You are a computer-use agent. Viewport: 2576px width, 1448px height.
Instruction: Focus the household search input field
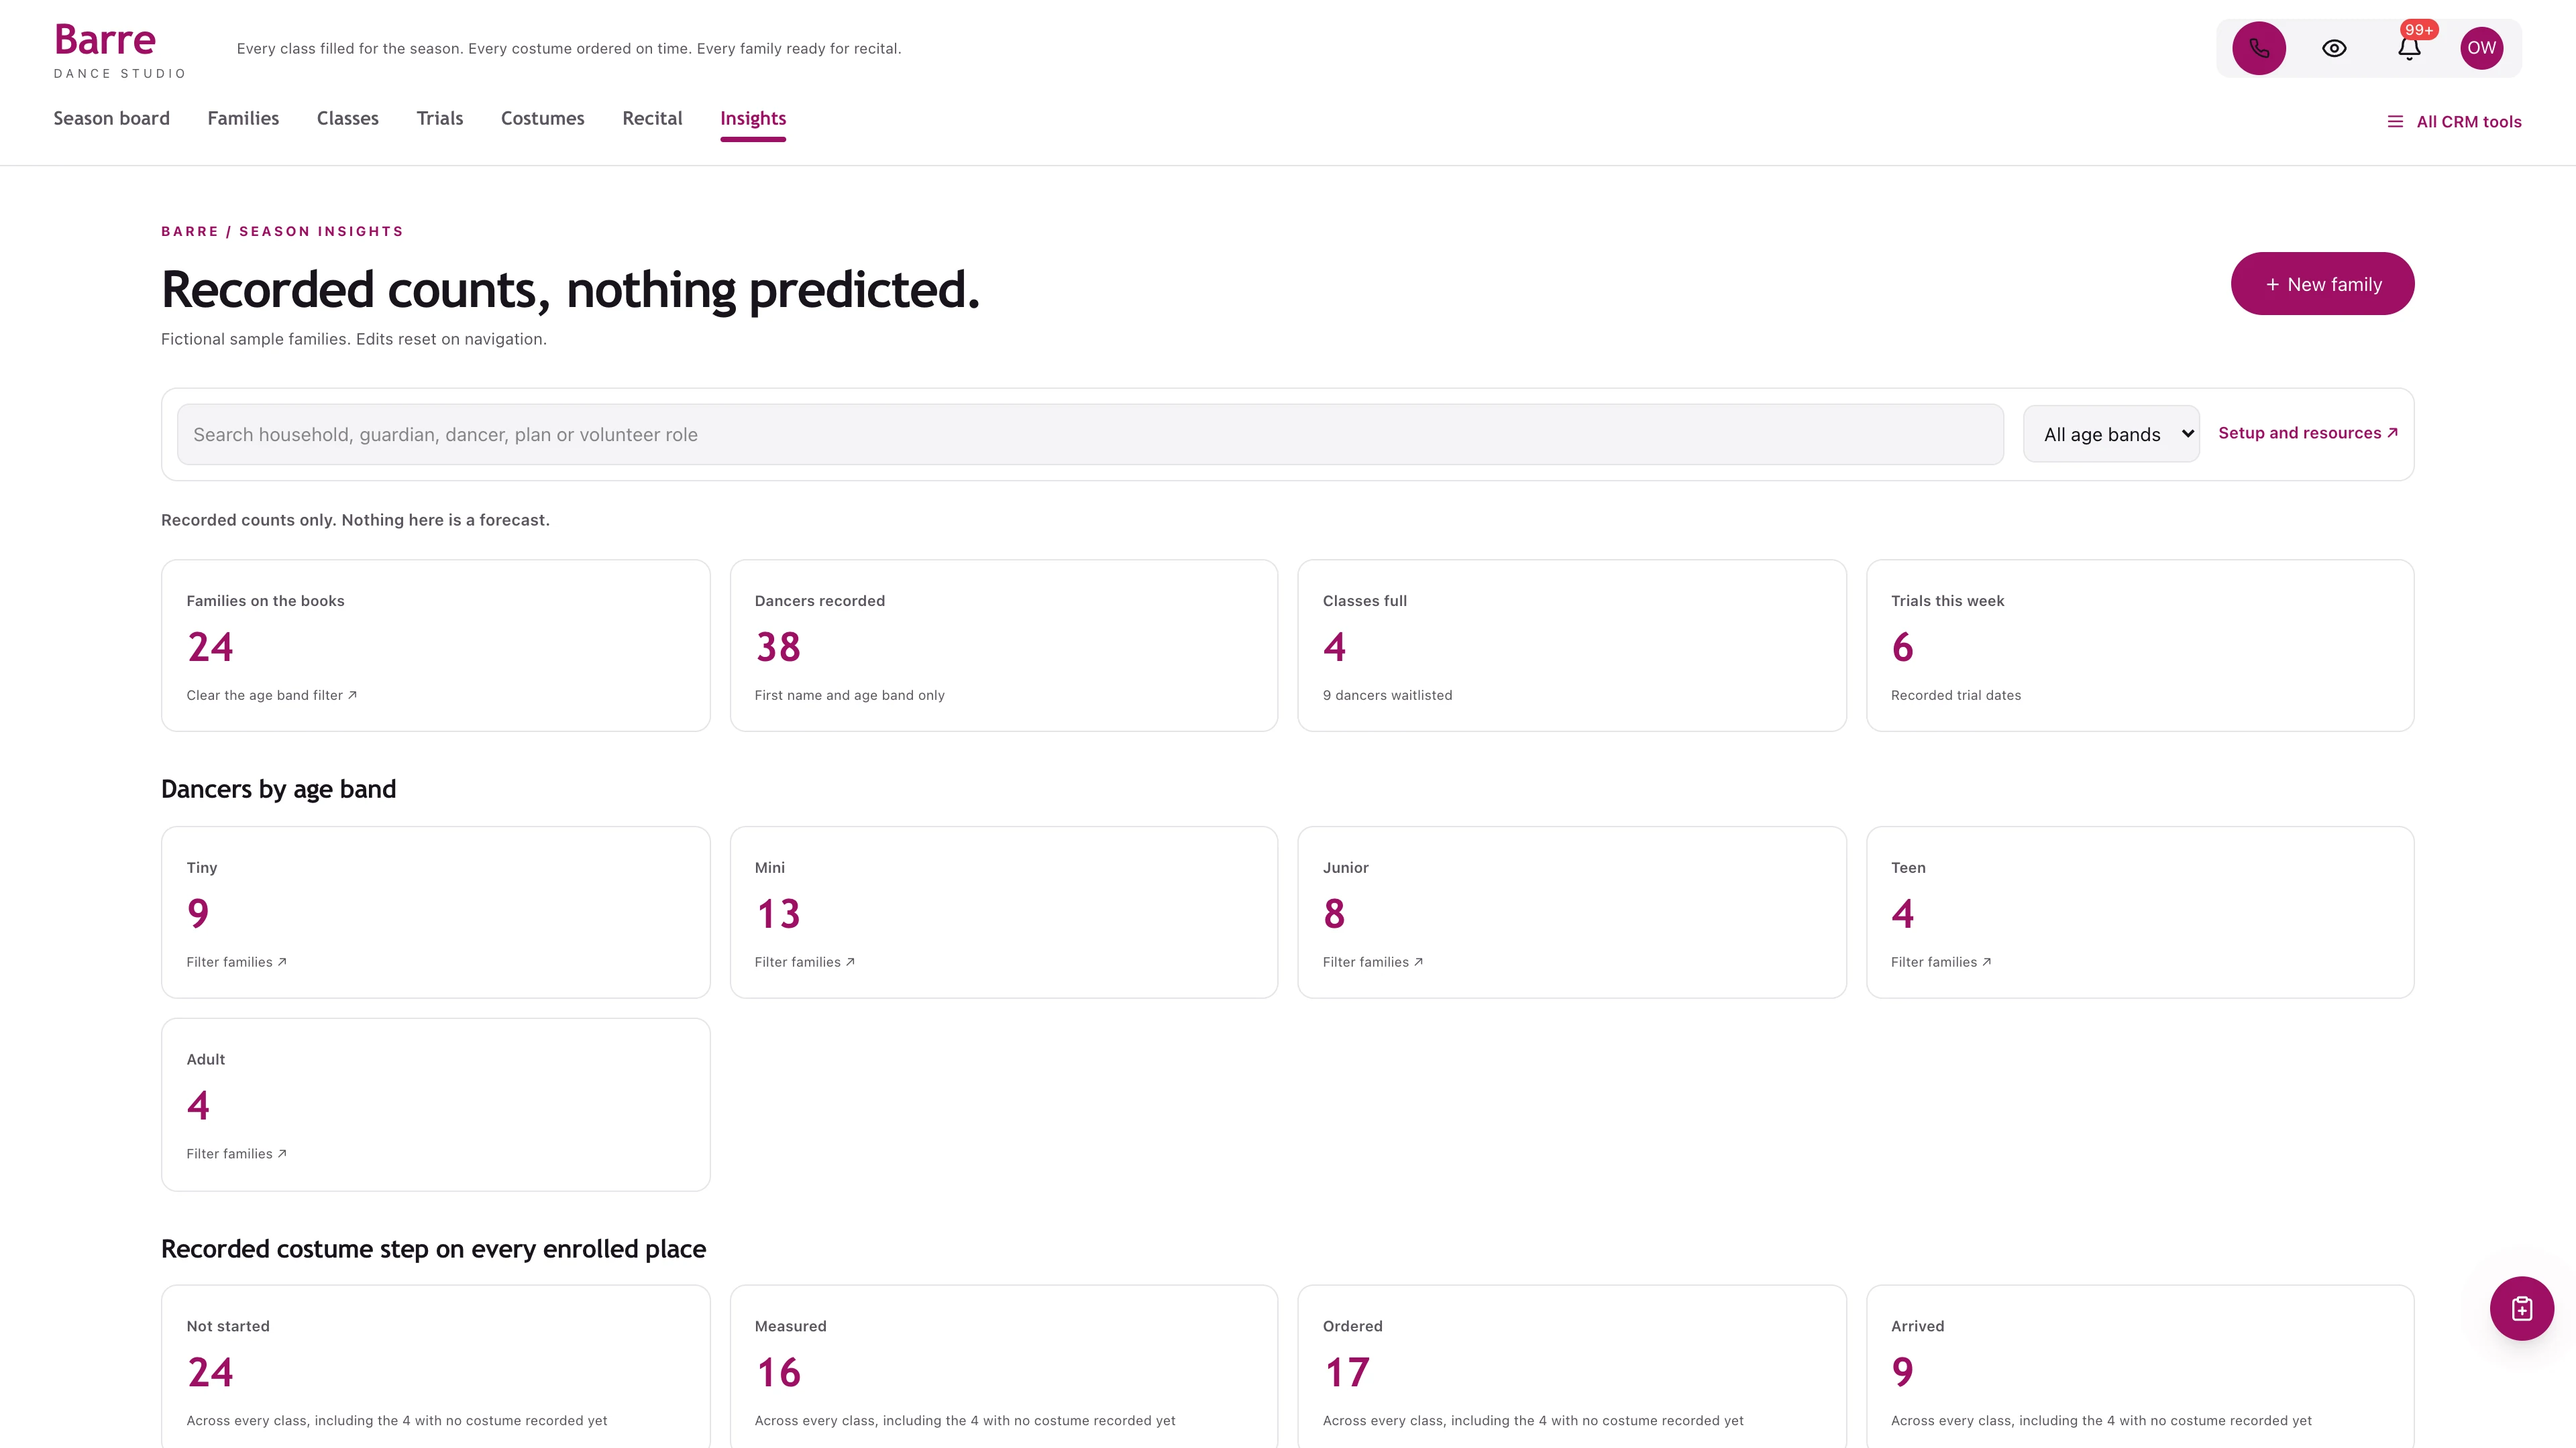point(1090,434)
